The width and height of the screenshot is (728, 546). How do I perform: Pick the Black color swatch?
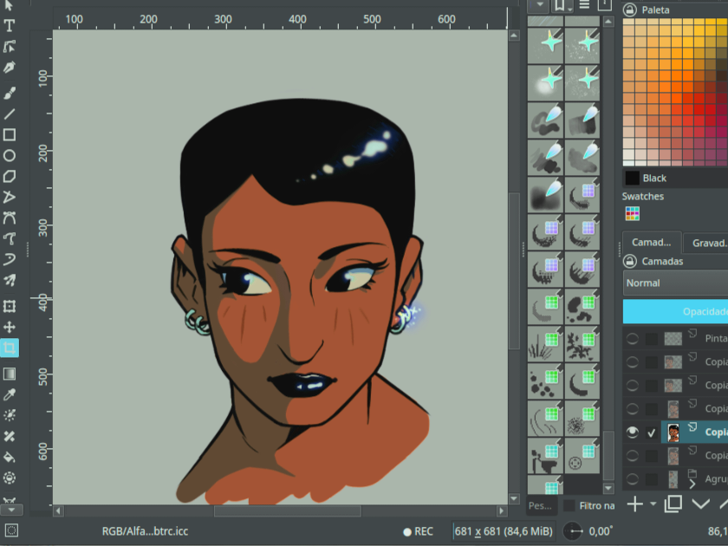click(x=633, y=178)
